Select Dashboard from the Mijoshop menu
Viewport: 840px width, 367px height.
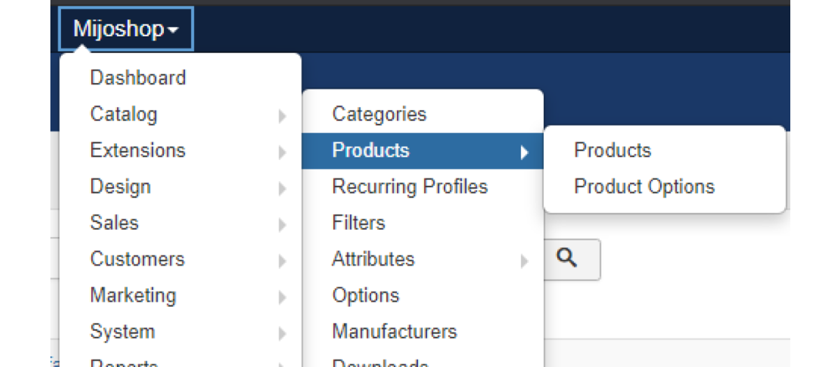138,78
